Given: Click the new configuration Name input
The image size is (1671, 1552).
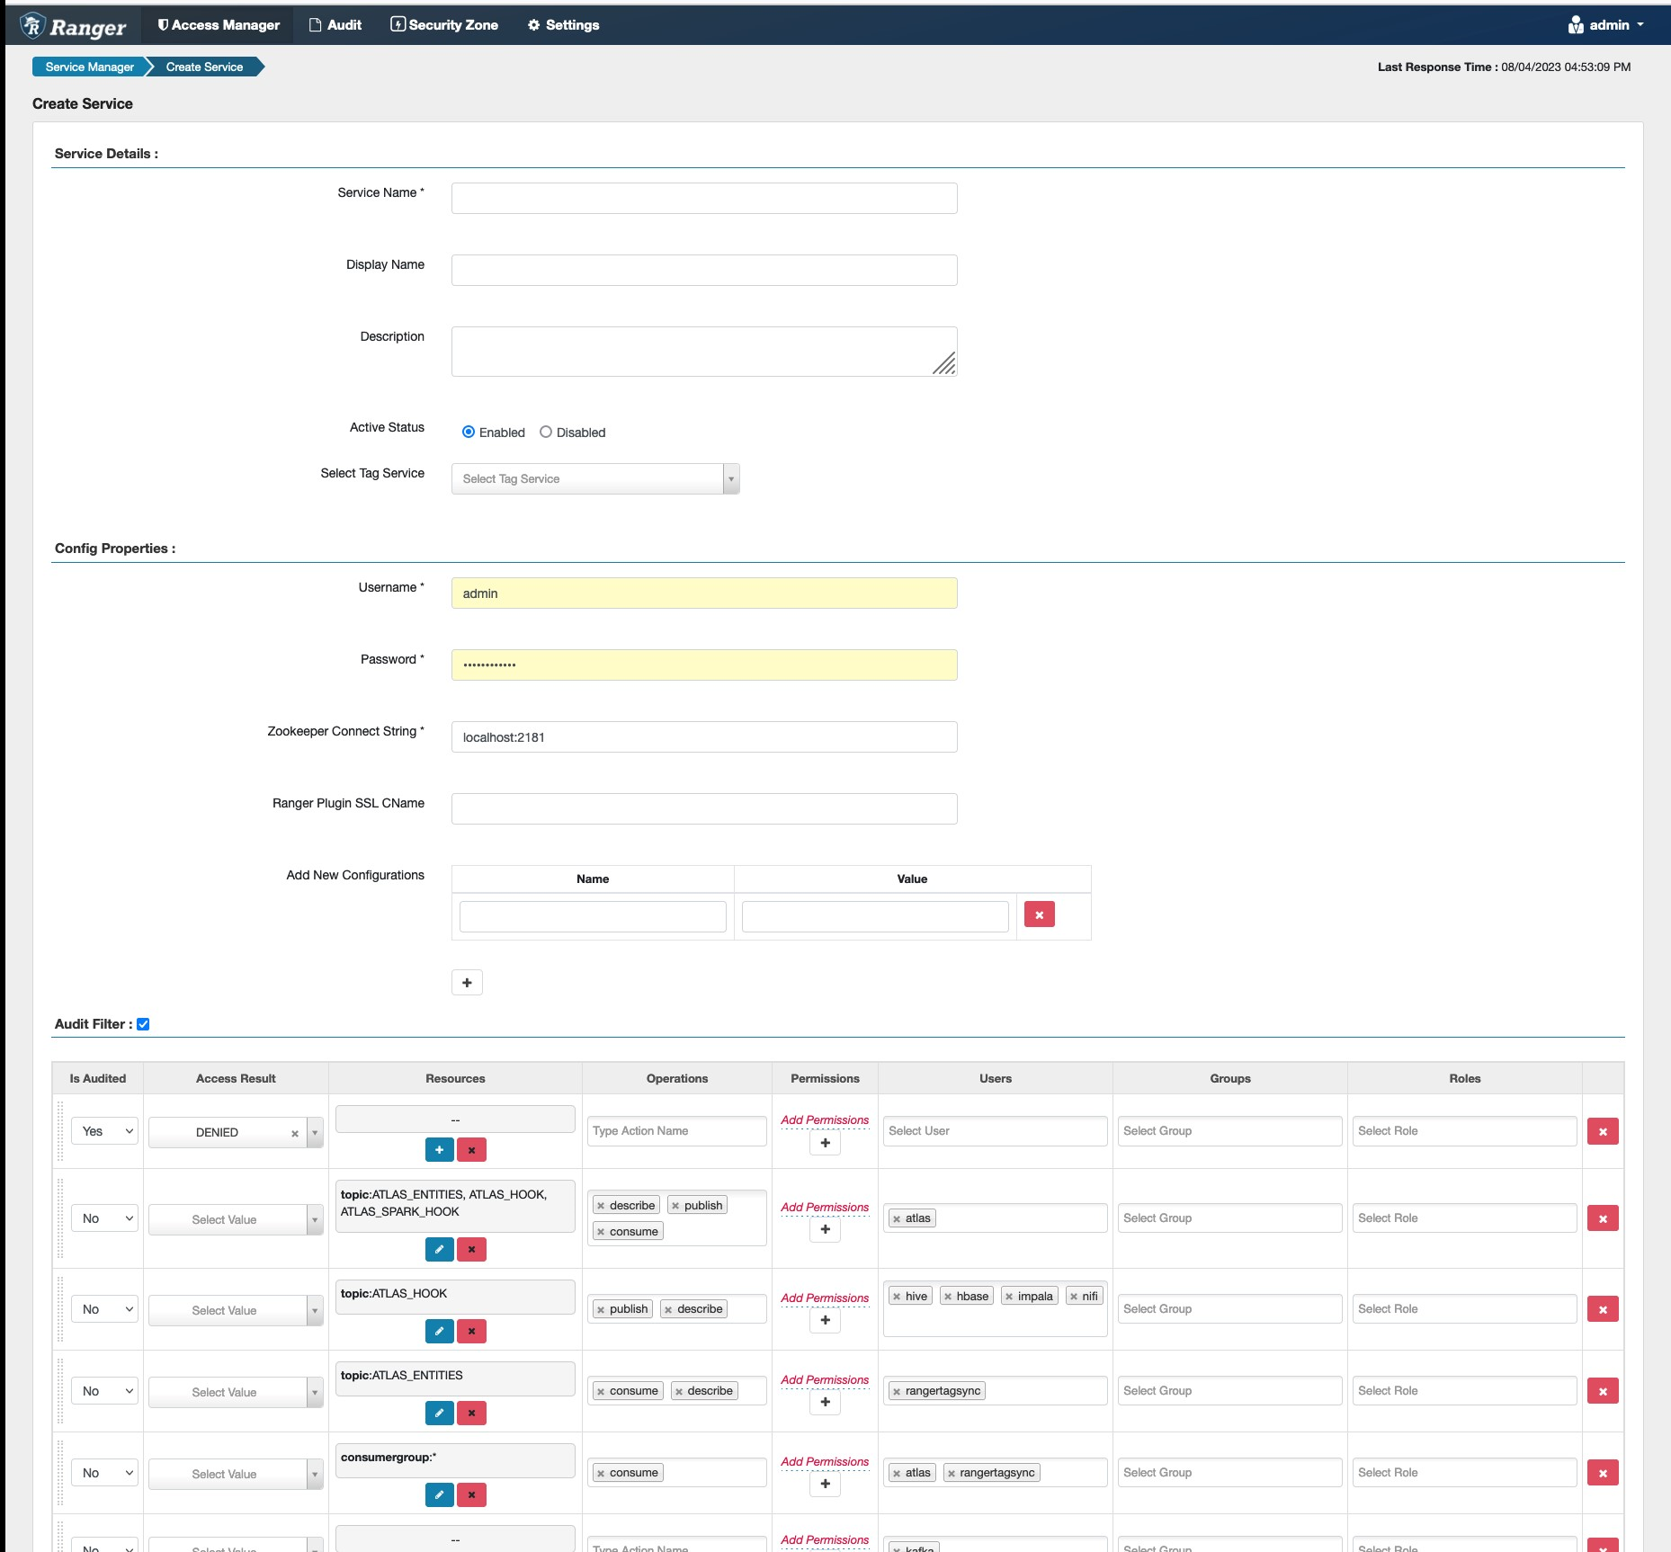Looking at the screenshot, I should pos(593,916).
